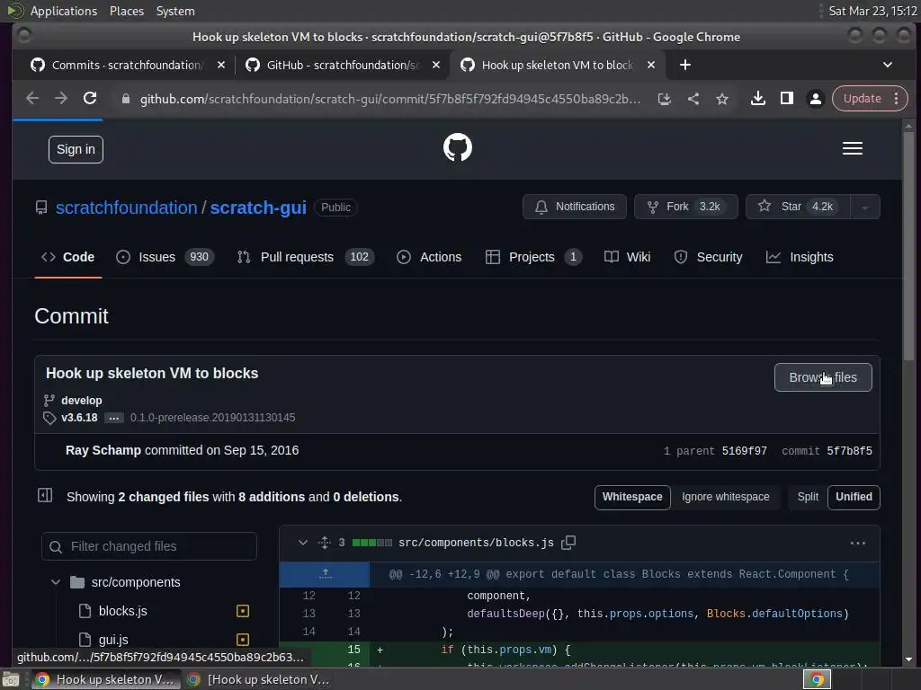Open the develop branch link
This screenshot has height=690, width=921.
[82, 400]
